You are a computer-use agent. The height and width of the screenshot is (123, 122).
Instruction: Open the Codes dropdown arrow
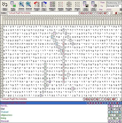[x=111, y=13]
